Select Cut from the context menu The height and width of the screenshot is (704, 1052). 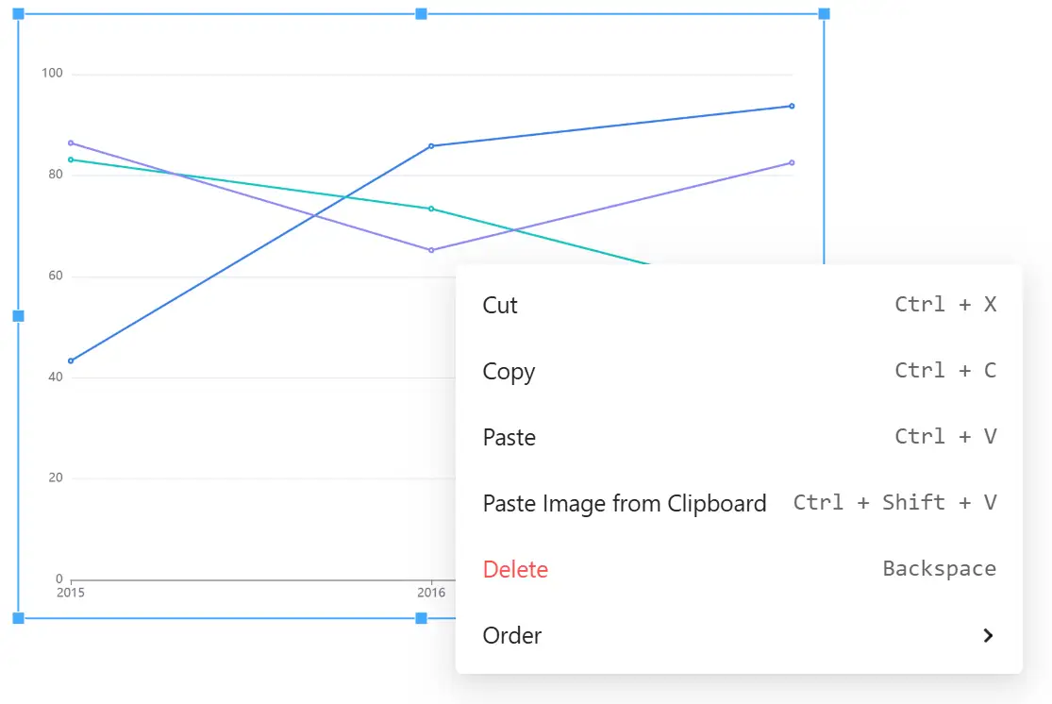point(500,305)
